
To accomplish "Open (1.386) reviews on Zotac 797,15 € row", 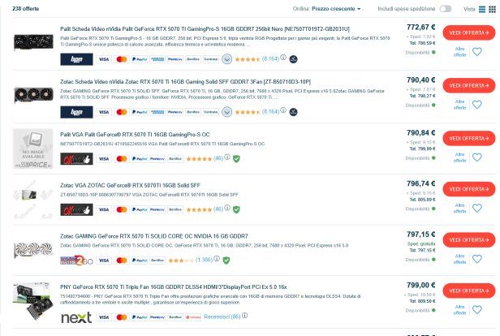I will 204,261.
